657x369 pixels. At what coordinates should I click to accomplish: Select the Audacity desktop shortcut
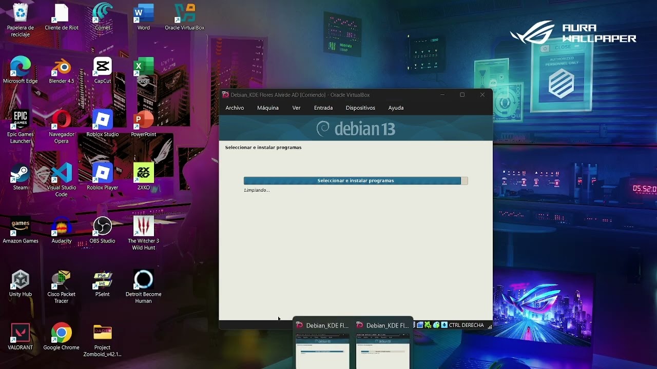coord(62,230)
